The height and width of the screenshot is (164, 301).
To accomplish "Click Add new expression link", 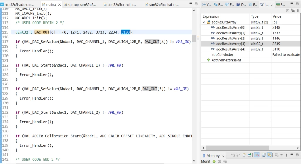I will pyautogui.click(x=226, y=60).
